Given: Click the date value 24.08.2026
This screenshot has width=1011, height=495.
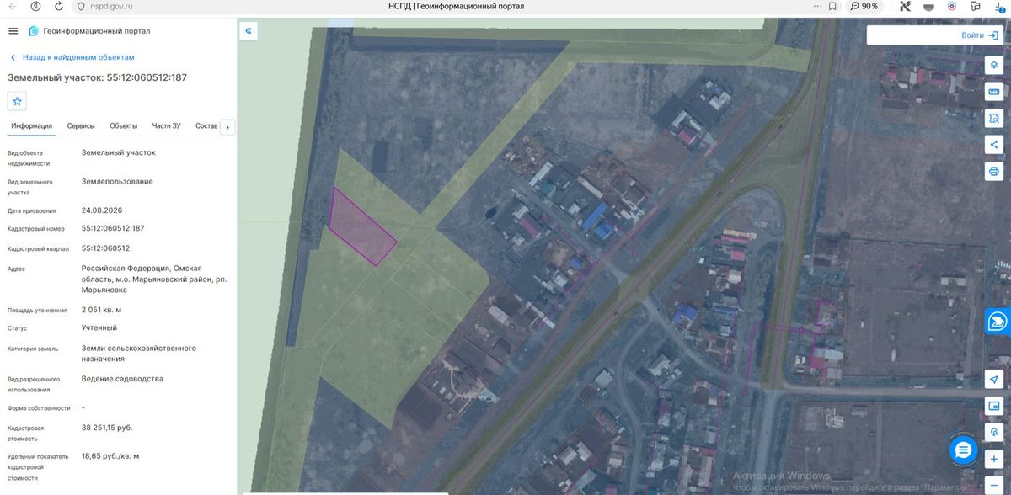Looking at the screenshot, I should [x=104, y=210].
